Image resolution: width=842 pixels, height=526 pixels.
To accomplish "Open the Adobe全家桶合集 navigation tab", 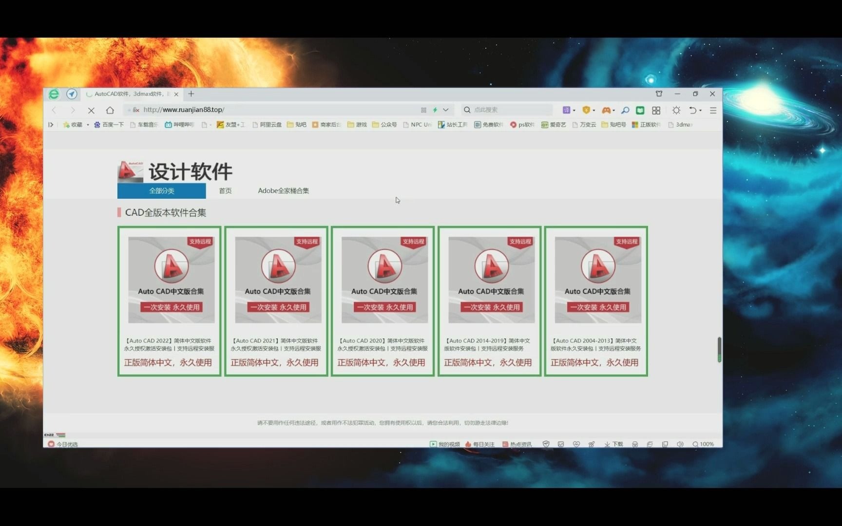I will (x=284, y=191).
